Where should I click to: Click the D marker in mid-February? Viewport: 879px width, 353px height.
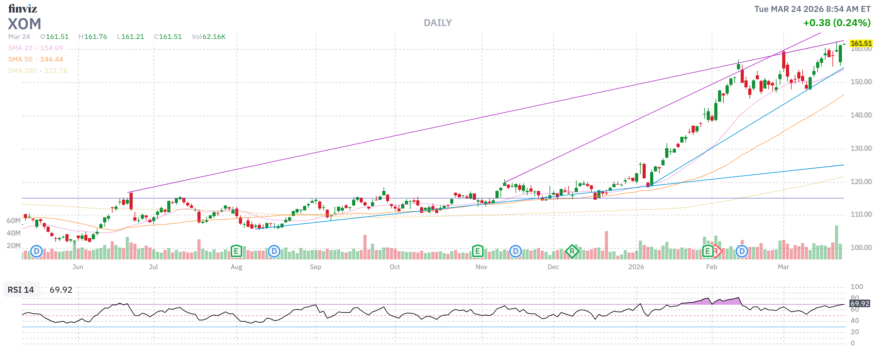pyautogui.click(x=742, y=252)
